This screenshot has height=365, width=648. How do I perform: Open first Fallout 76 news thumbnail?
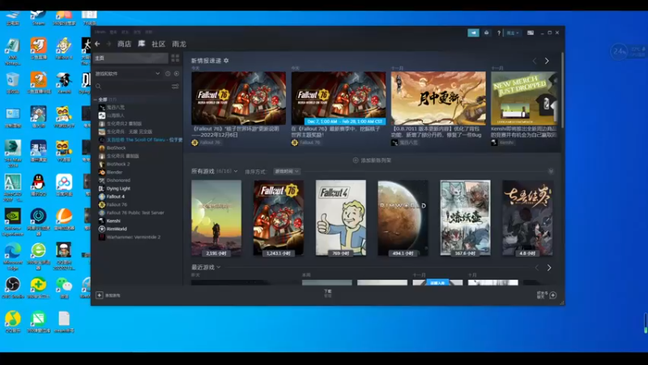pyautogui.click(x=238, y=98)
